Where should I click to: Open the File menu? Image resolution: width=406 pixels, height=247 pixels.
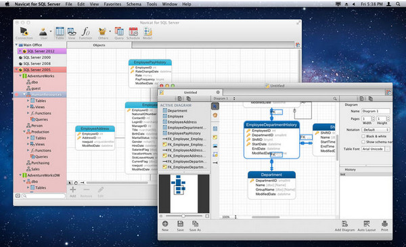pos(68,4)
